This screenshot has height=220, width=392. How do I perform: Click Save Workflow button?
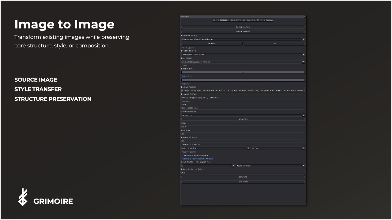click(x=243, y=31)
